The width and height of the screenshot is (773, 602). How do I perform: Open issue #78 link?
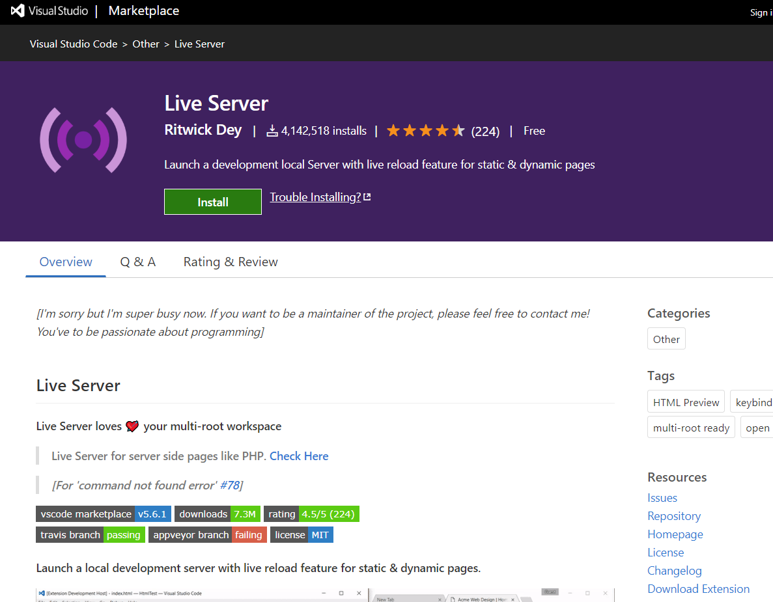tap(230, 486)
